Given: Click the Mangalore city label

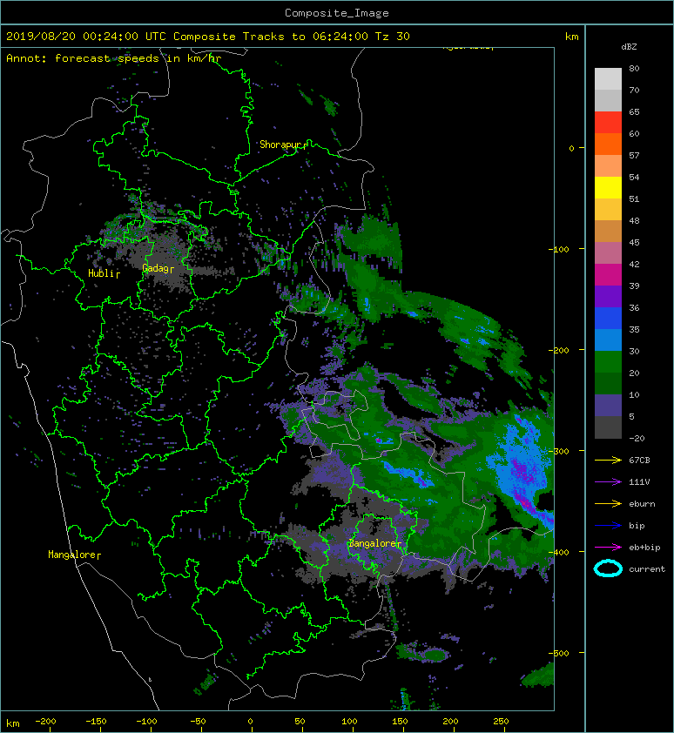Looking at the screenshot, I should pos(71,555).
